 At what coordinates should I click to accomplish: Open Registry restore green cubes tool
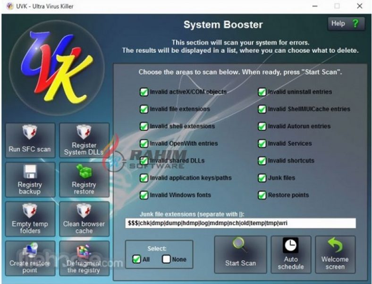point(84,180)
